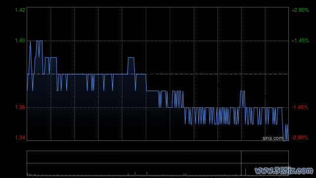Click the +2.90% percentage label
Screen dimensions: 316x178
(300, 10)
